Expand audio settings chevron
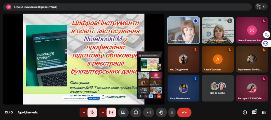 coord(84,112)
